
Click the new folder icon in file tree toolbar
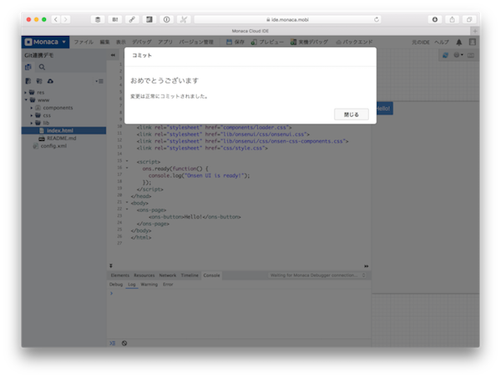[x=39, y=81]
